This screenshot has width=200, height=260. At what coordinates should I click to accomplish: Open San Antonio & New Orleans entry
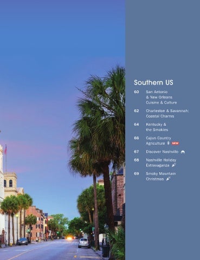pos(162,97)
